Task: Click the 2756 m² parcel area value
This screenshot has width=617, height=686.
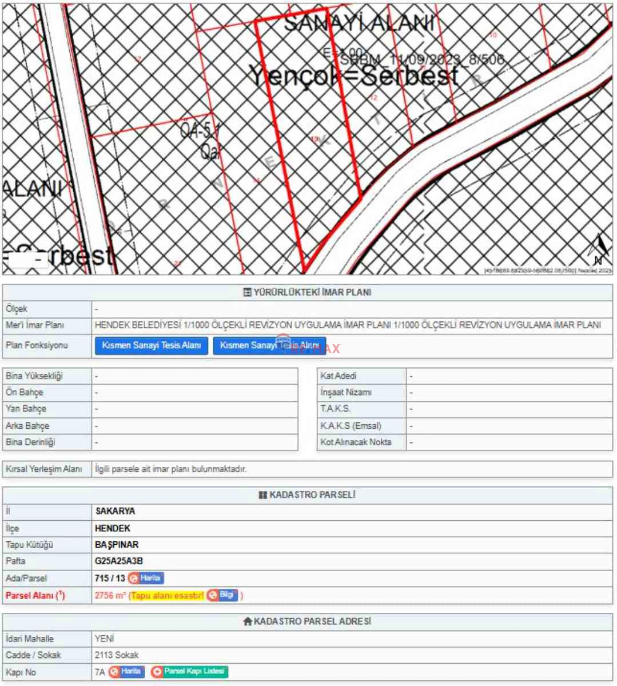Action: click(x=110, y=595)
